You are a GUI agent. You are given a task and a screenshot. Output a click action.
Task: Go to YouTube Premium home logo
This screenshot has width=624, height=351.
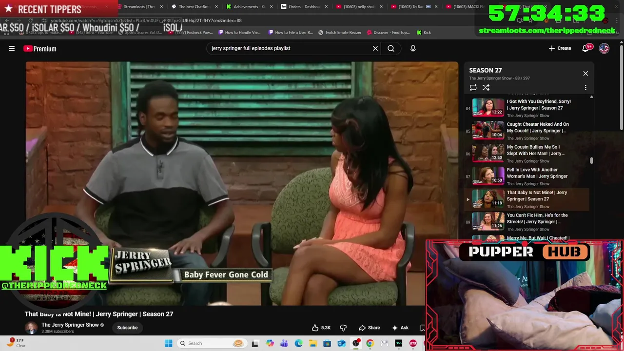pos(40,48)
